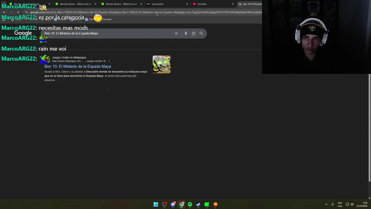The width and height of the screenshot is (371, 209).
Task: Open OBS Studio from the taskbar
Action: click(164, 204)
